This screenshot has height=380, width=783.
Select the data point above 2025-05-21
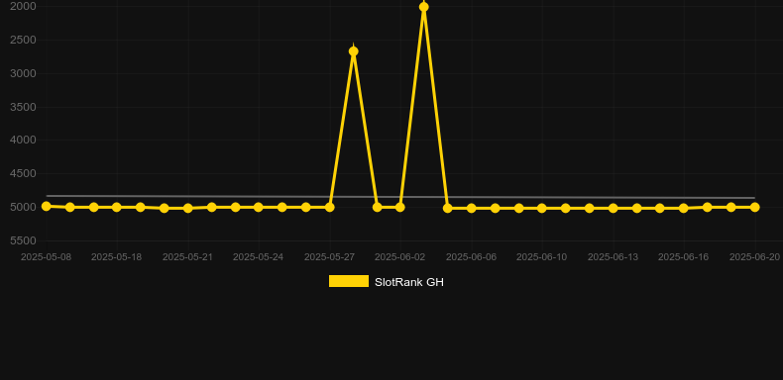pyautogui.click(x=187, y=208)
